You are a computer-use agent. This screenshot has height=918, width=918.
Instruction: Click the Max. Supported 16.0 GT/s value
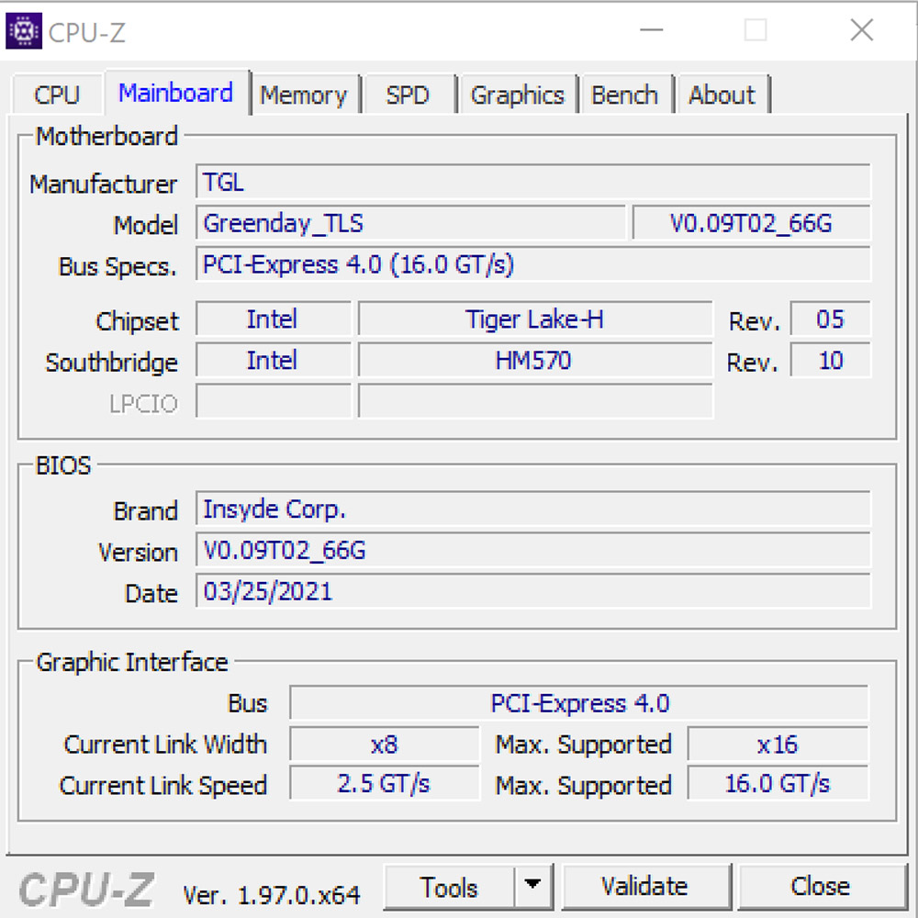coord(778,783)
